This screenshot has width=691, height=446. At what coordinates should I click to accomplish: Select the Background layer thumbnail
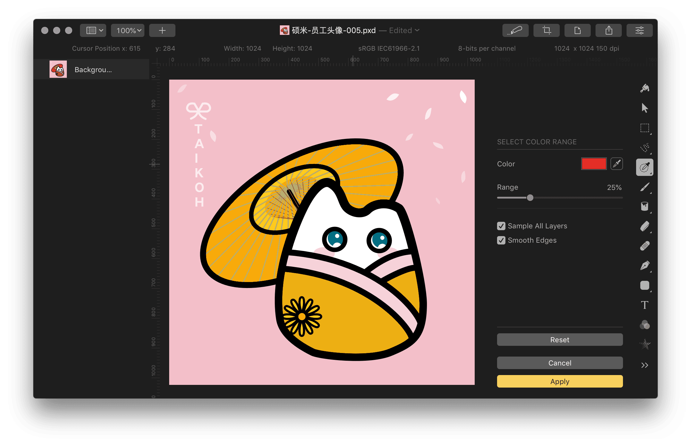point(58,69)
